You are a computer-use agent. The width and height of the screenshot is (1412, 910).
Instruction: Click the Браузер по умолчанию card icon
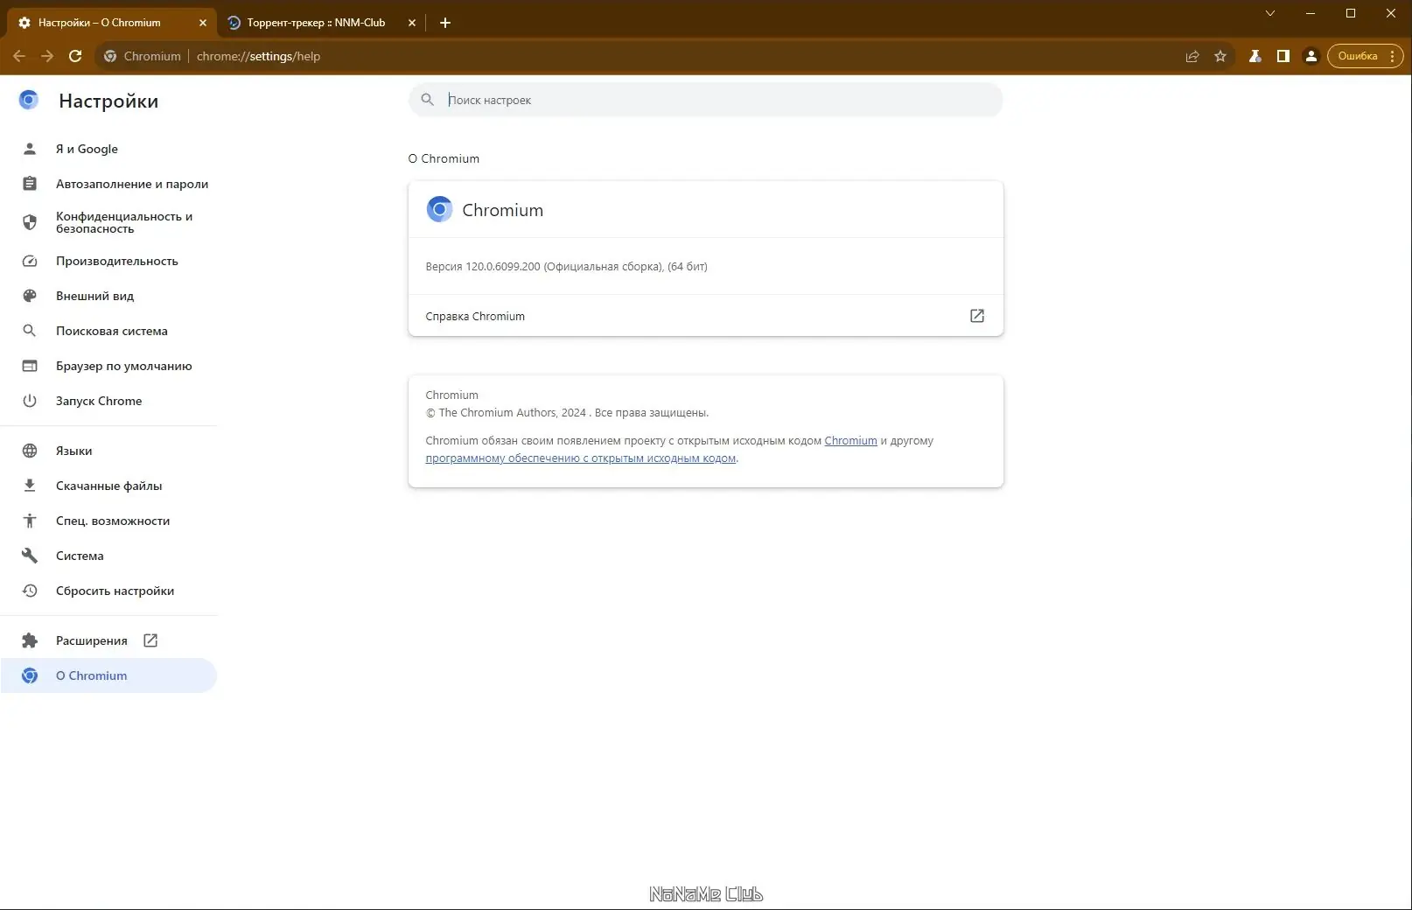pyautogui.click(x=30, y=366)
